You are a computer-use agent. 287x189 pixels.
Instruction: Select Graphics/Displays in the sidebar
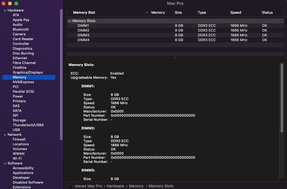(x=27, y=72)
